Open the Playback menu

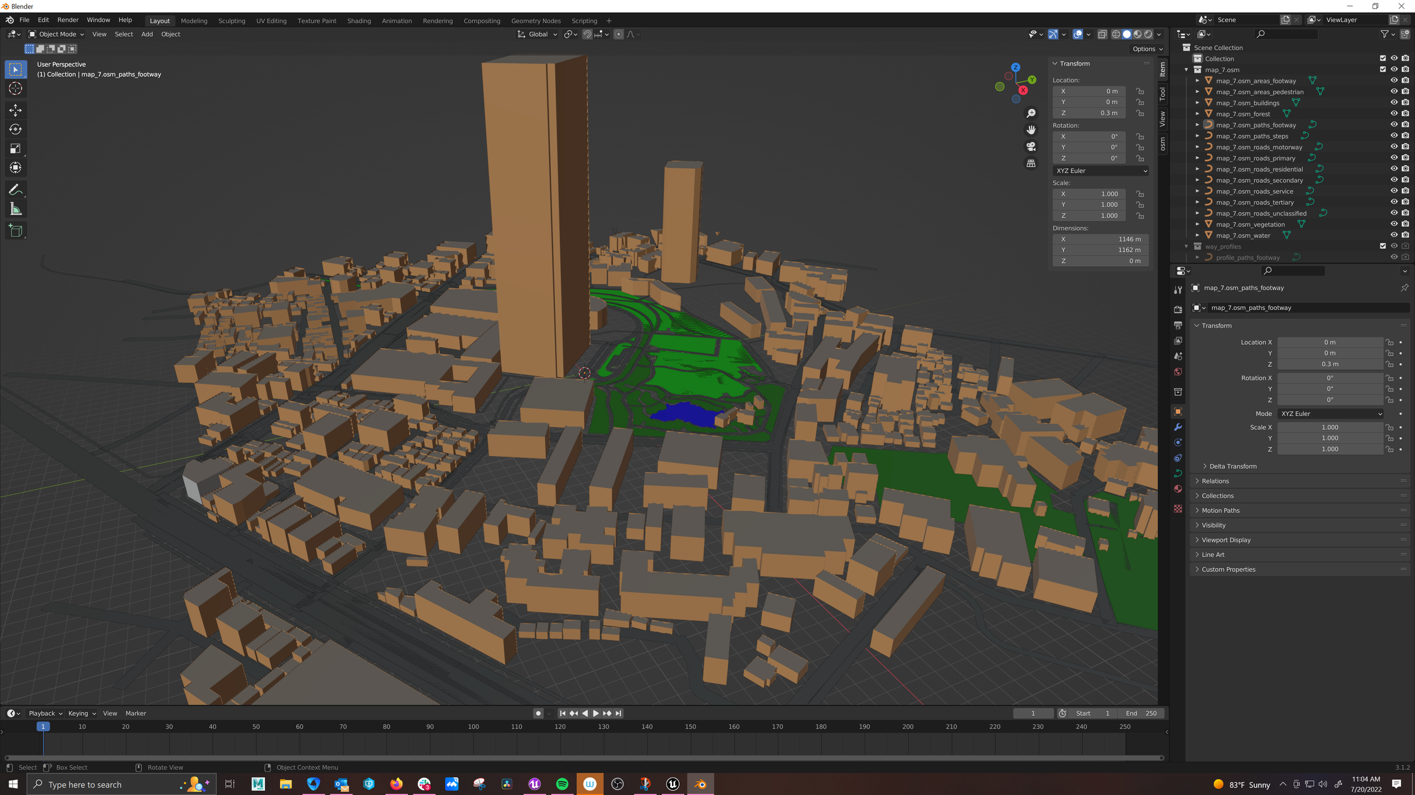[45, 714]
